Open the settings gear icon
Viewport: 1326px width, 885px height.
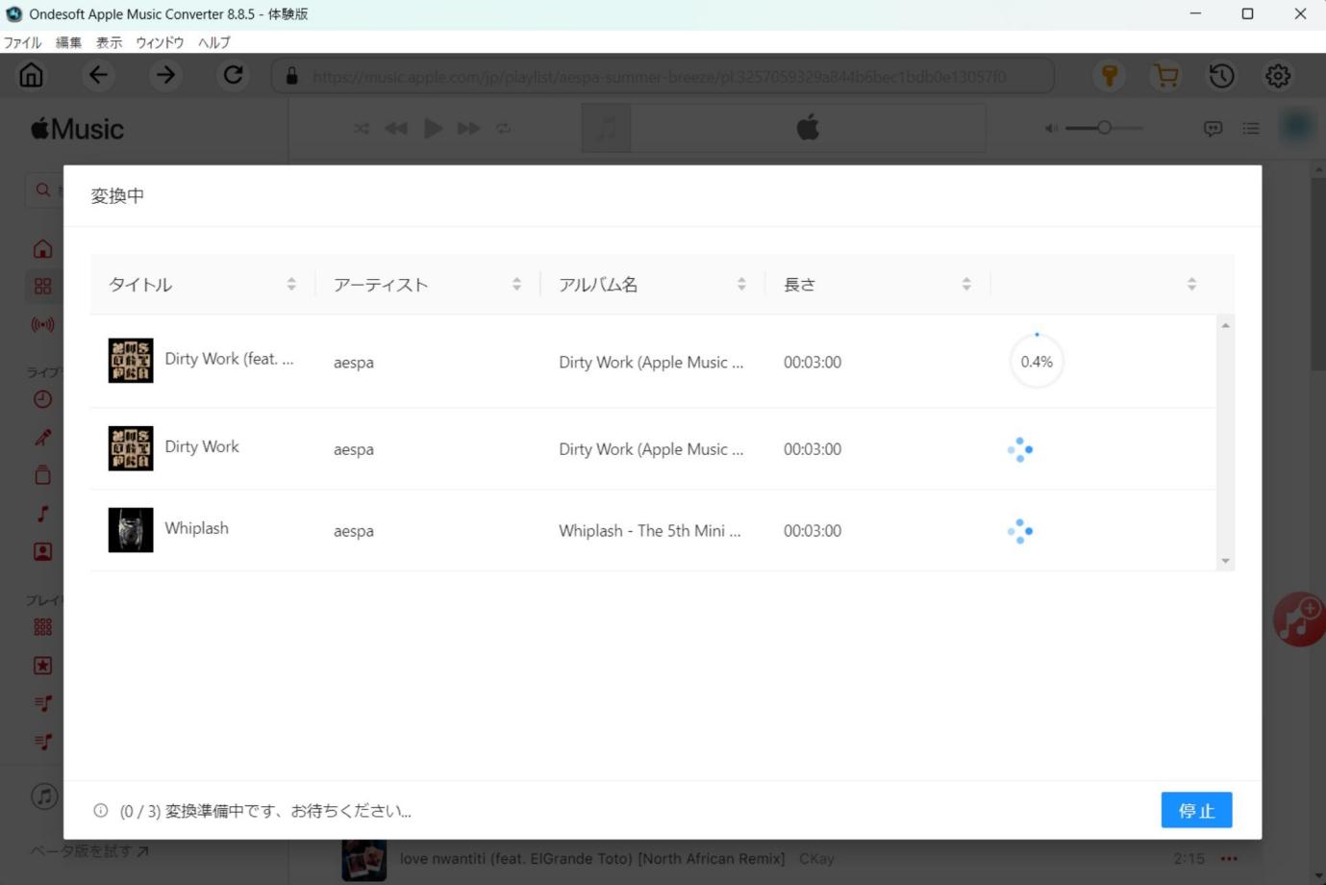coord(1278,76)
